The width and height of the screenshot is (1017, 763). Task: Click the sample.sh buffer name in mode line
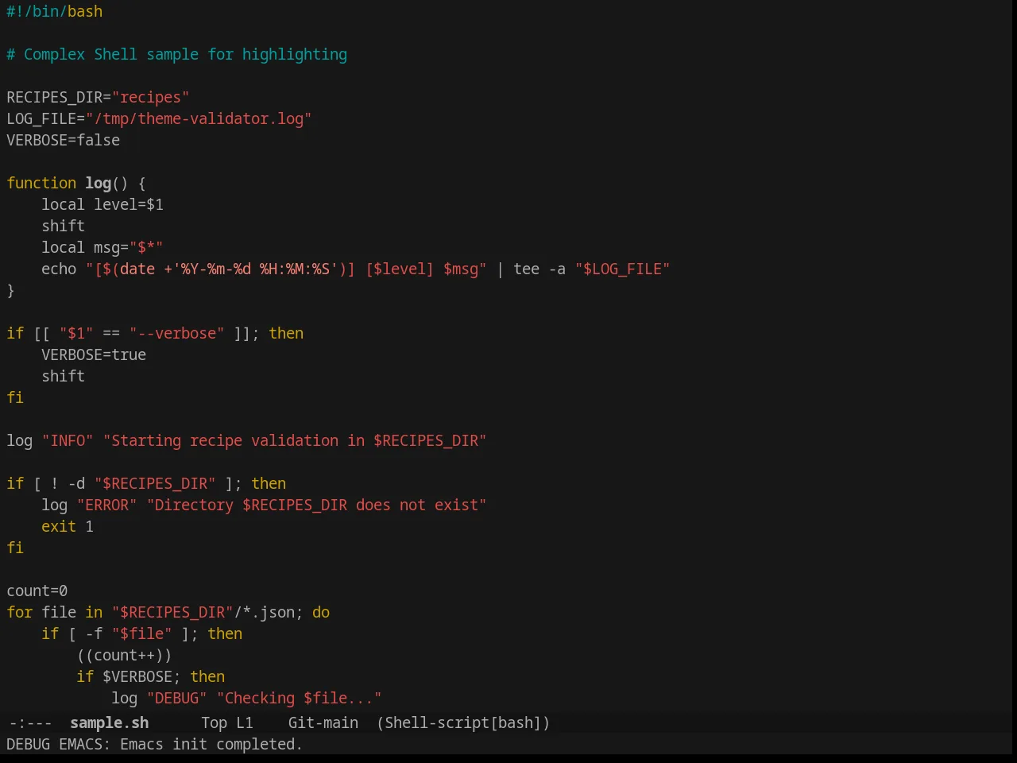tap(109, 722)
